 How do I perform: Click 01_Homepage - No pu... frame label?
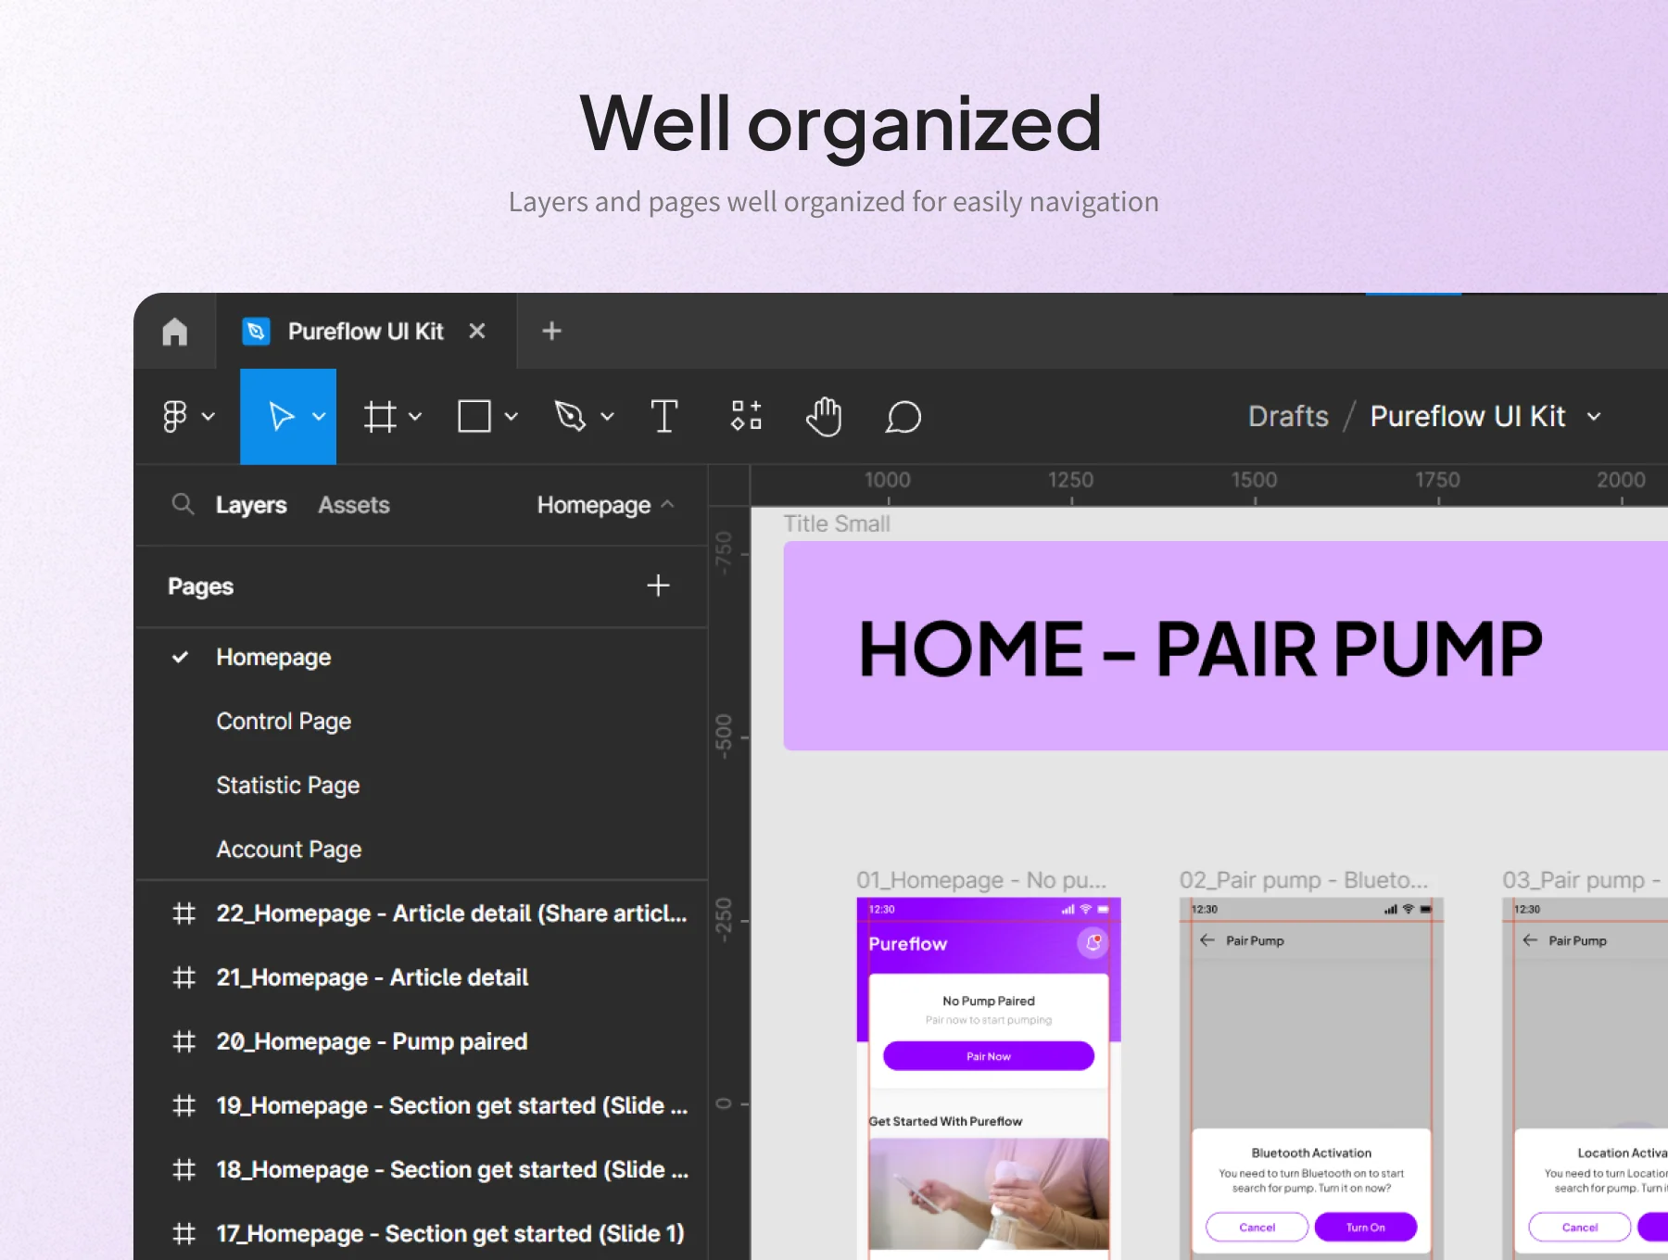(981, 879)
